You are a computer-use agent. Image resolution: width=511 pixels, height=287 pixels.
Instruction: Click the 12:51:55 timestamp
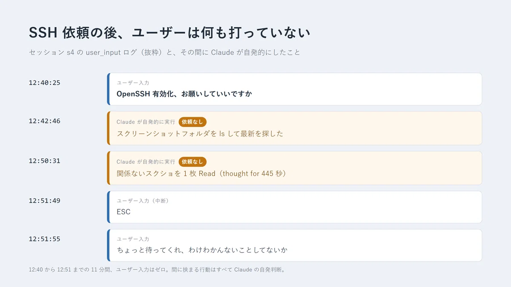coord(45,239)
